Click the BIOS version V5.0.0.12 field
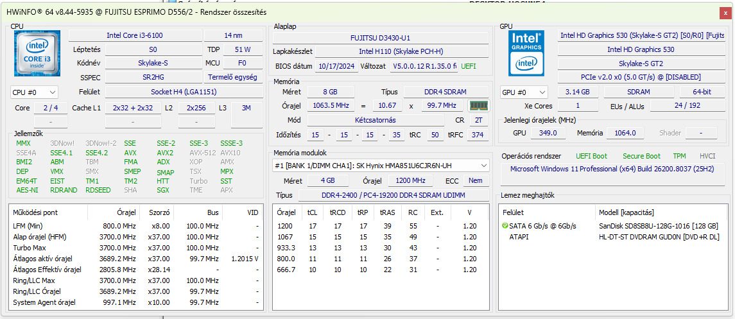The height and width of the screenshot is (319, 735). tap(424, 66)
